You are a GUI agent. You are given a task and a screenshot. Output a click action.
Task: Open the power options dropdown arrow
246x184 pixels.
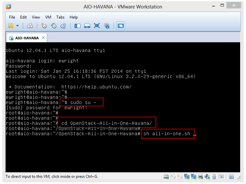(x=17, y=26)
